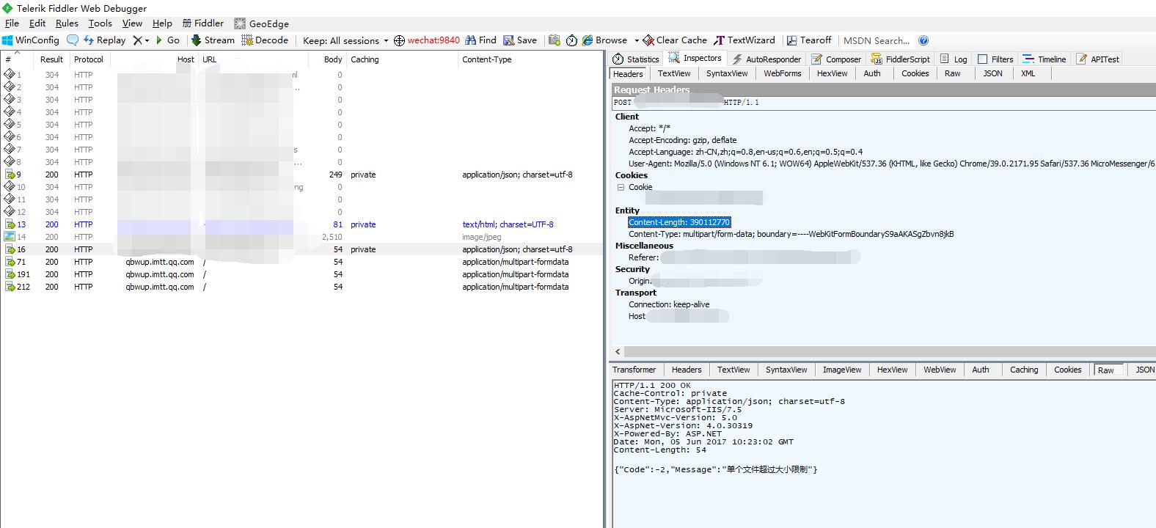Select session 9 with body 249
1156x528 pixels.
point(301,175)
